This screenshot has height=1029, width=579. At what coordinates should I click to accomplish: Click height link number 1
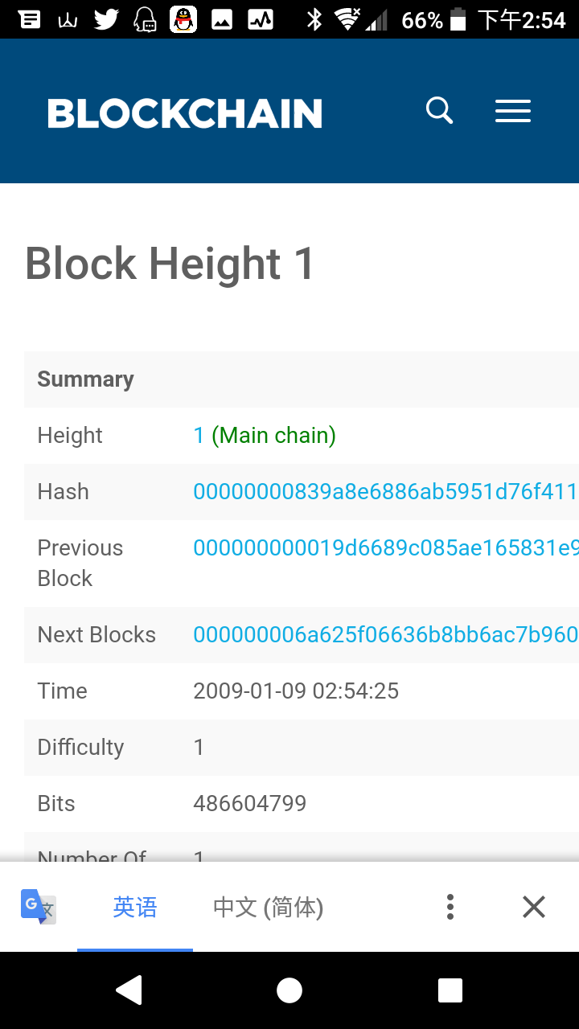pyautogui.click(x=199, y=435)
